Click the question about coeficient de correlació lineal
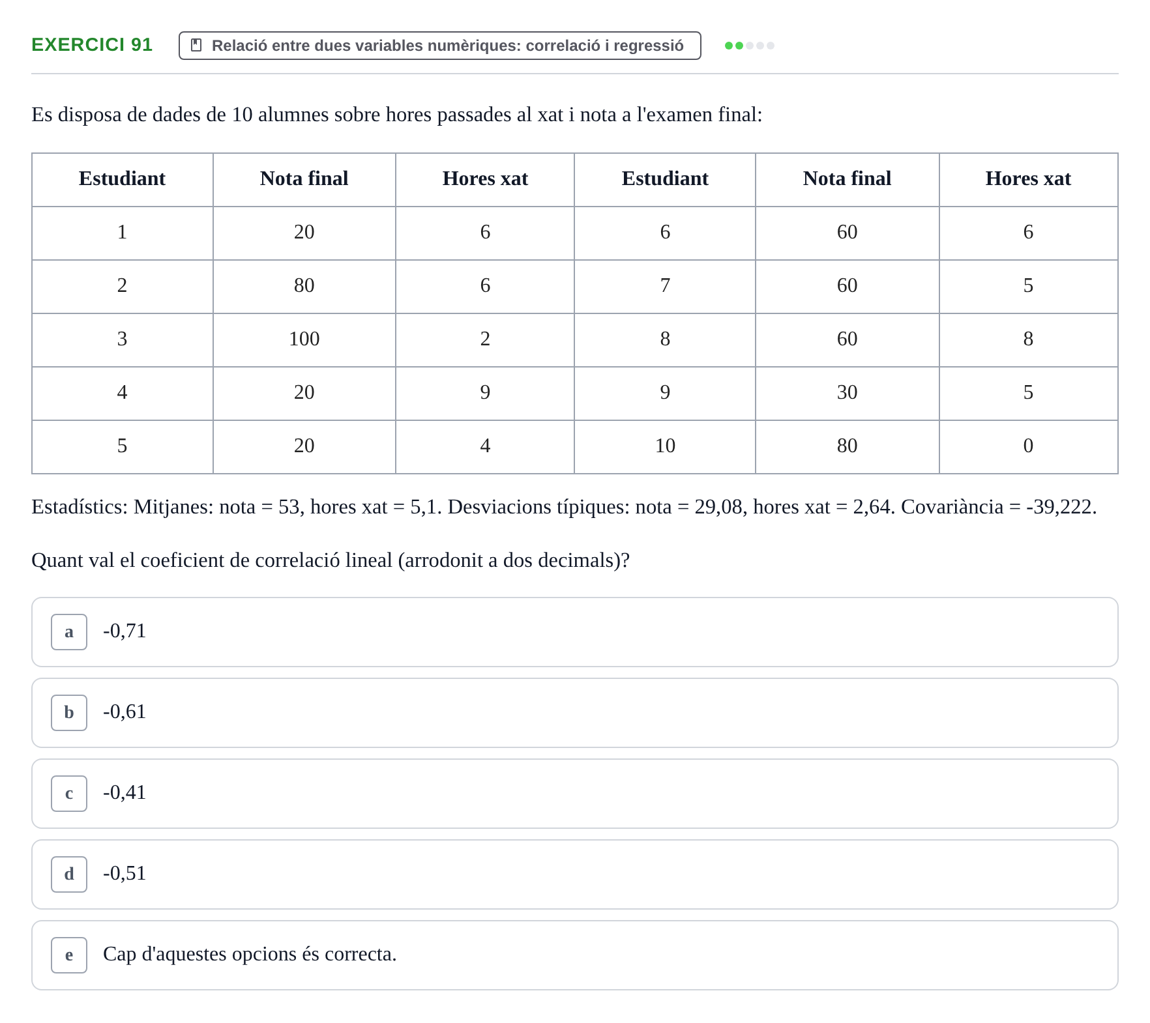The image size is (1150, 1023). point(331,560)
